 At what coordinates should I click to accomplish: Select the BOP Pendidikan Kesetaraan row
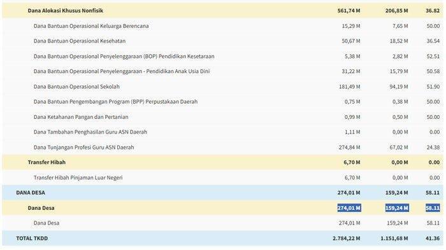(x=223, y=56)
